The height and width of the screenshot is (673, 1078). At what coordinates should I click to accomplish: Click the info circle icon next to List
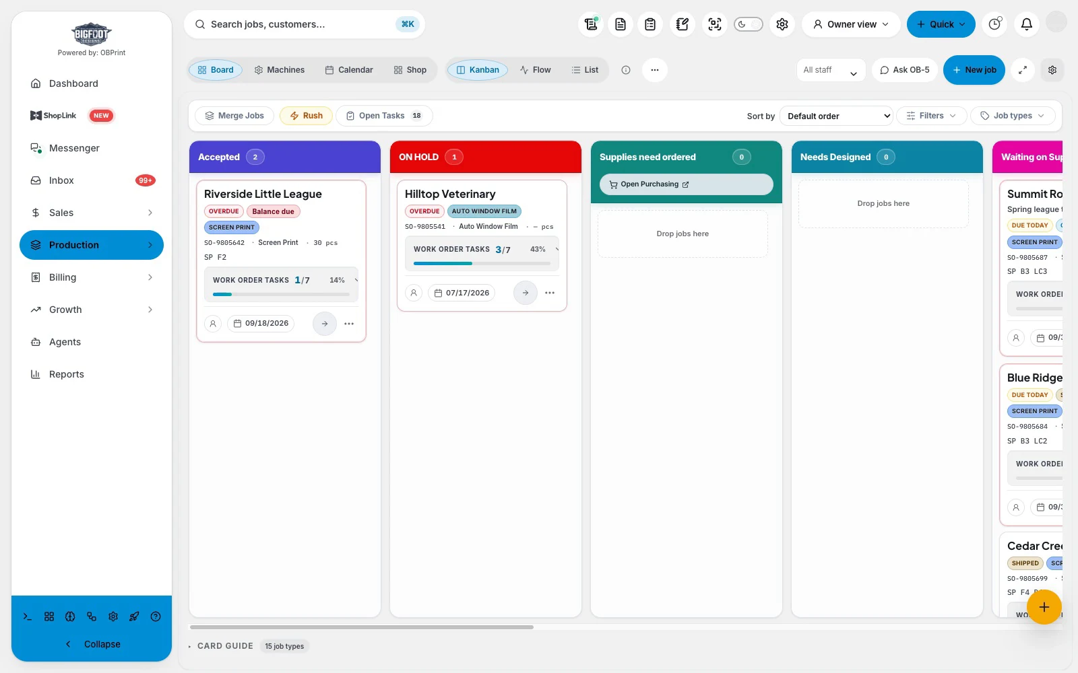pos(626,70)
